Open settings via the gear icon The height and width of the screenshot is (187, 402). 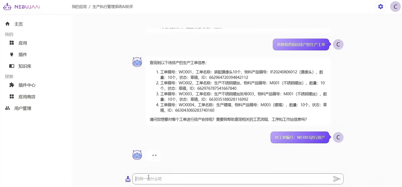tap(380, 7)
